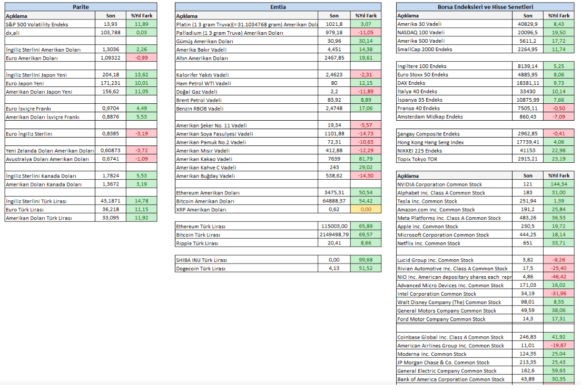Select the Hong Kong Hang Seng Index label
The width and height of the screenshot is (581, 390).
(x=454, y=142)
